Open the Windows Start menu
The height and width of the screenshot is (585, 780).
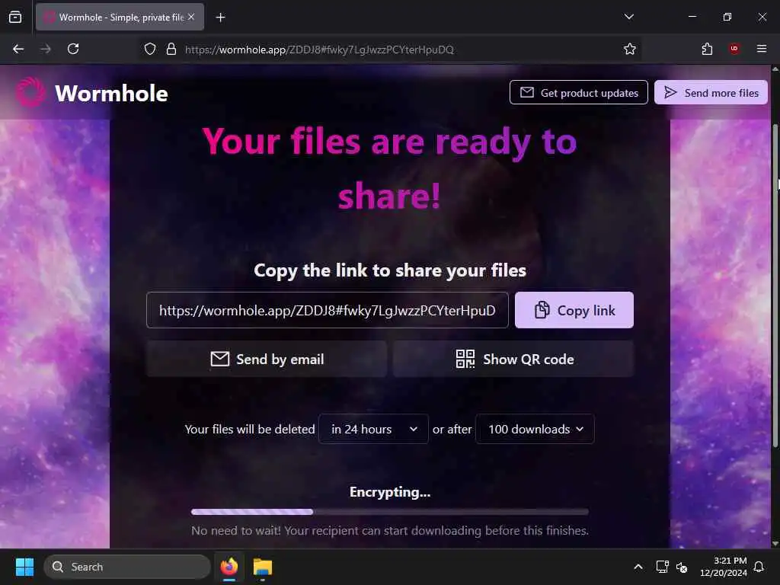pyautogui.click(x=24, y=567)
